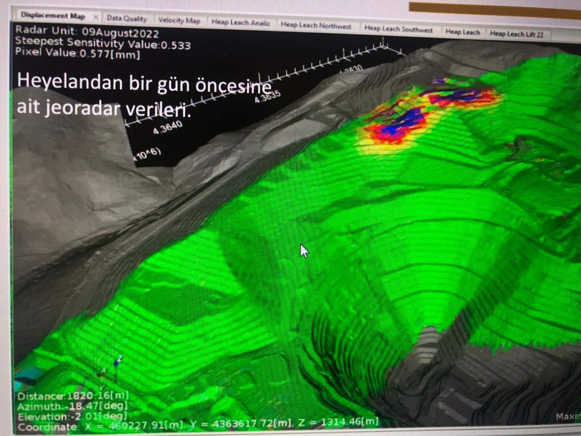The width and height of the screenshot is (581, 436).
Task: Click the Pixel Value readout
Action: [x=78, y=53]
